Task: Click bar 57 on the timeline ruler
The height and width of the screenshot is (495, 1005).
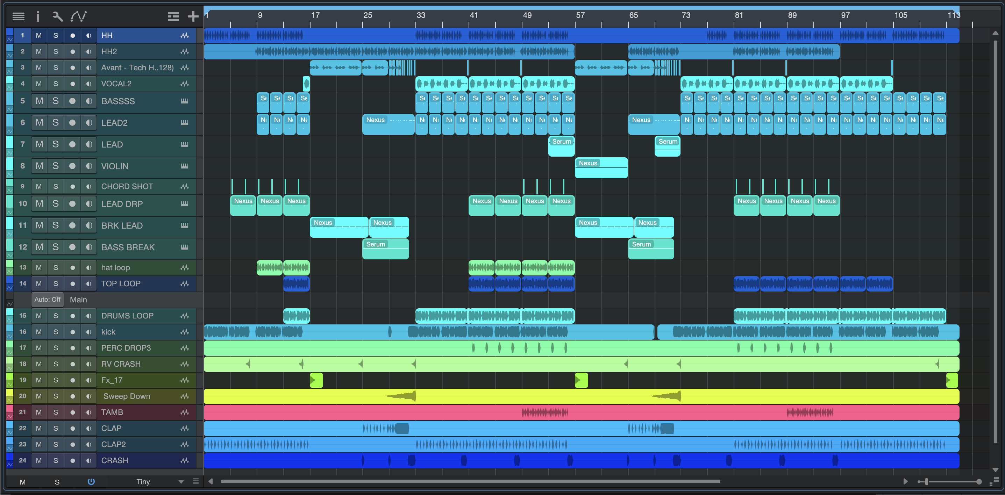Action: coord(580,15)
